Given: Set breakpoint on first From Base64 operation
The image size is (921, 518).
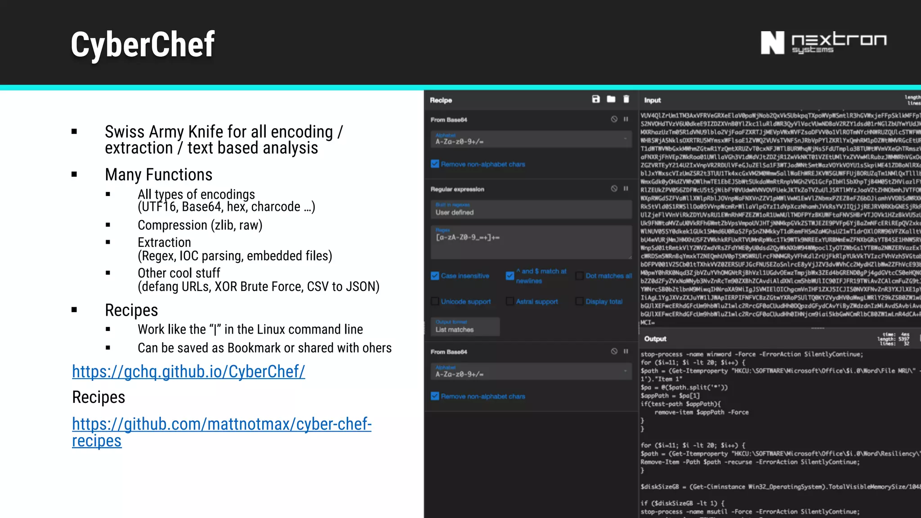Looking at the screenshot, I should pyautogui.click(x=626, y=119).
